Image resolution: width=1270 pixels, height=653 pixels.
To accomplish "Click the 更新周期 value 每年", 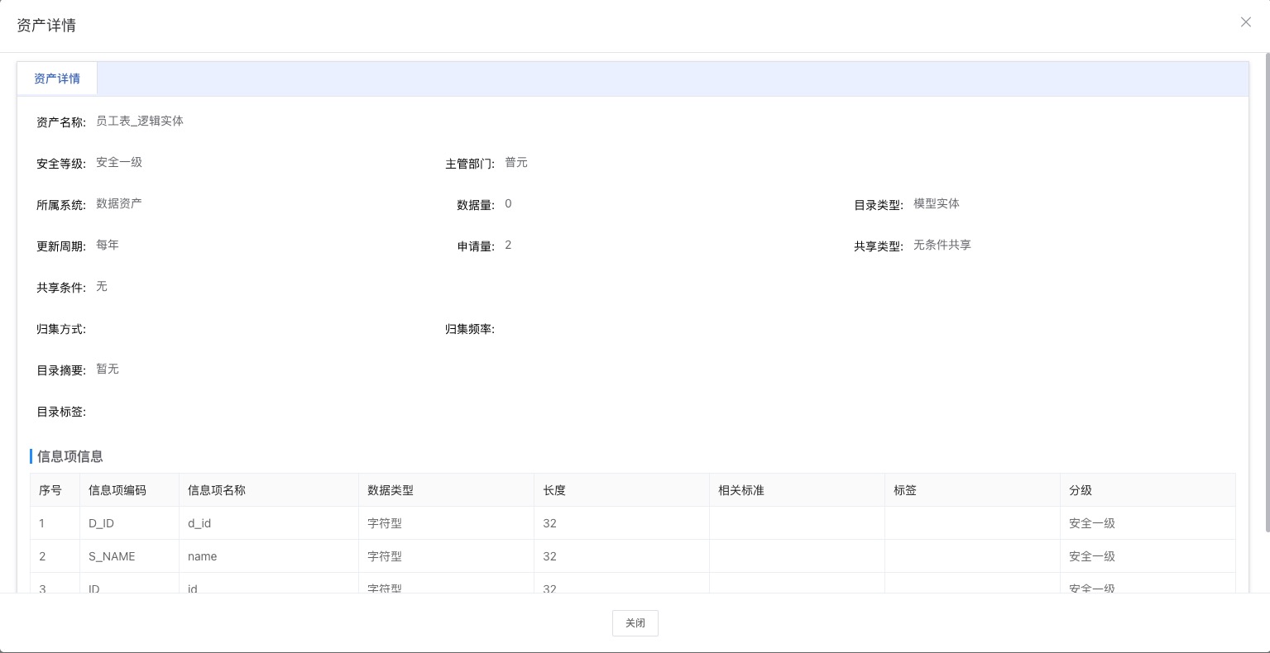I will point(108,245).
